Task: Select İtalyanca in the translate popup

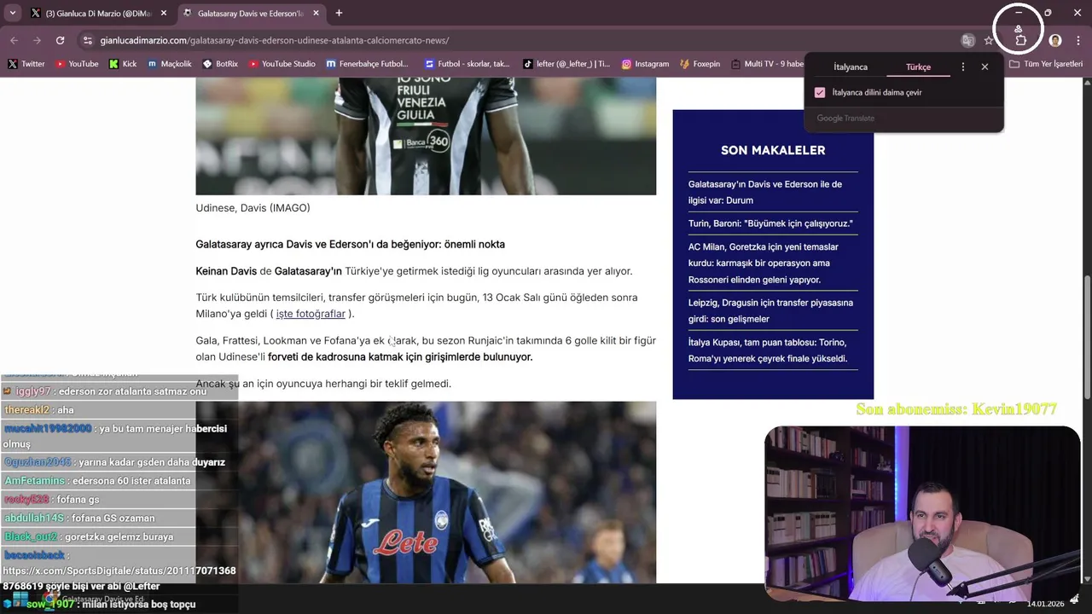Action: pyautogui.click(x=851, y=67)
